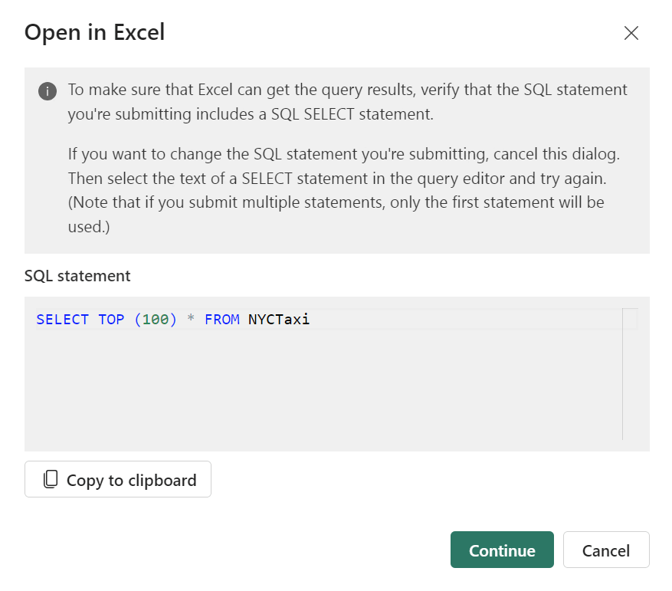Click the Open in Excel title
This screenshot has width=672, height=591.
[94, 32]
